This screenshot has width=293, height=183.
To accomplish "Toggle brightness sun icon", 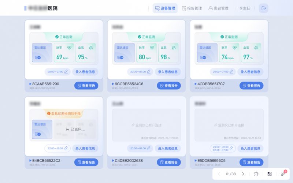I will tap(256, 174).
